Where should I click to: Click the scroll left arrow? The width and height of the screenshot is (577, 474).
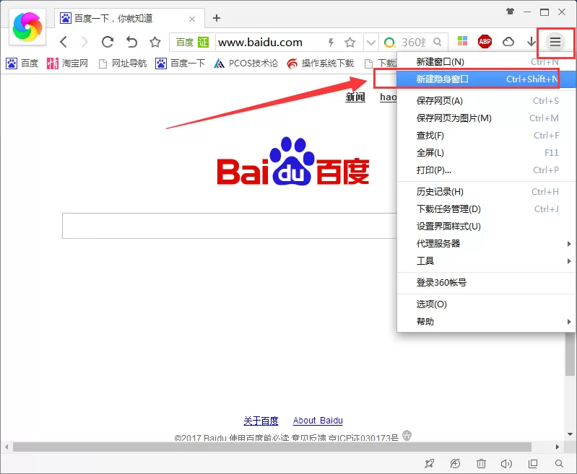pyautogui.click(x=6, y=447)
